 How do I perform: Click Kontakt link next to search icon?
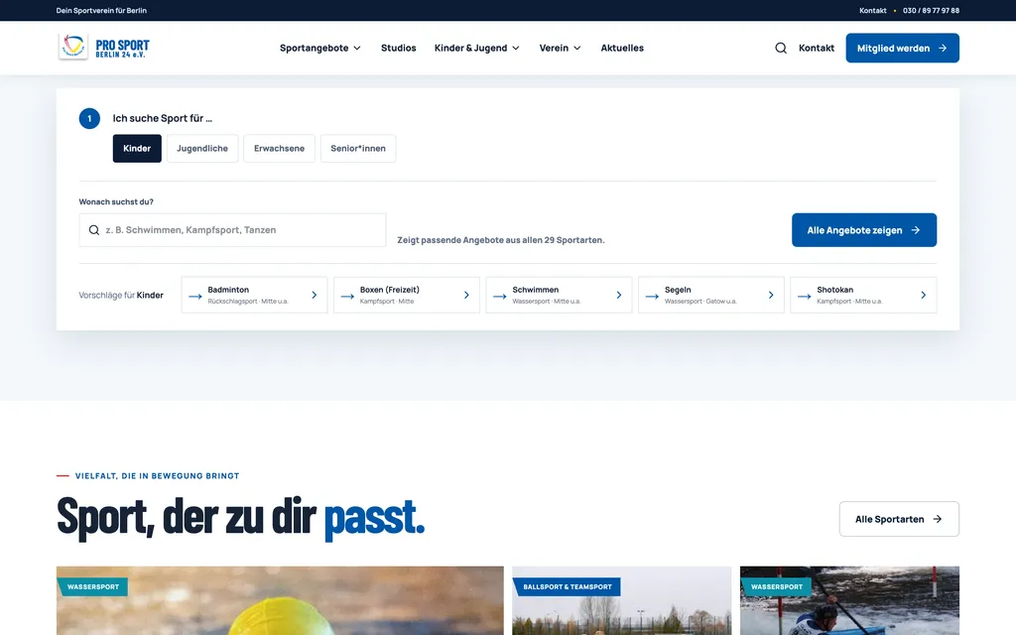coord(817,48)
